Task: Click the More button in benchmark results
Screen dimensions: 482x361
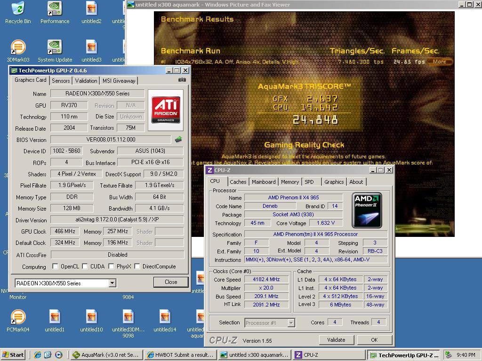Action: click(440, 62)
